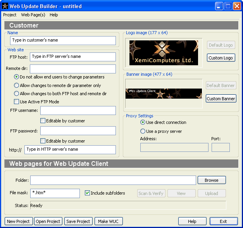Image resolution: width=243 pixels, height=228 pixels.
Task: Select 'Allow changes to remote dir parameter only'
Action: (x=17, y=85)
